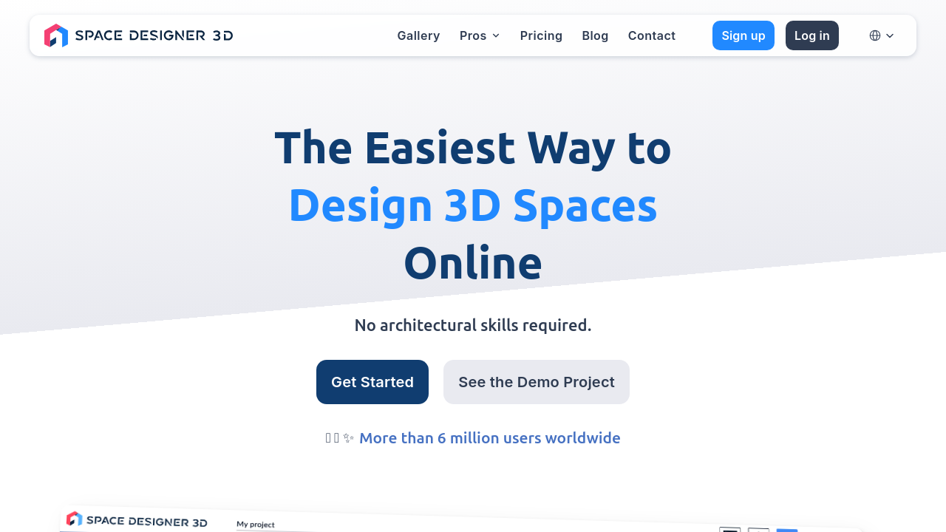Click the Get Started button
946x532 pixels.
(x=372, y=382)
